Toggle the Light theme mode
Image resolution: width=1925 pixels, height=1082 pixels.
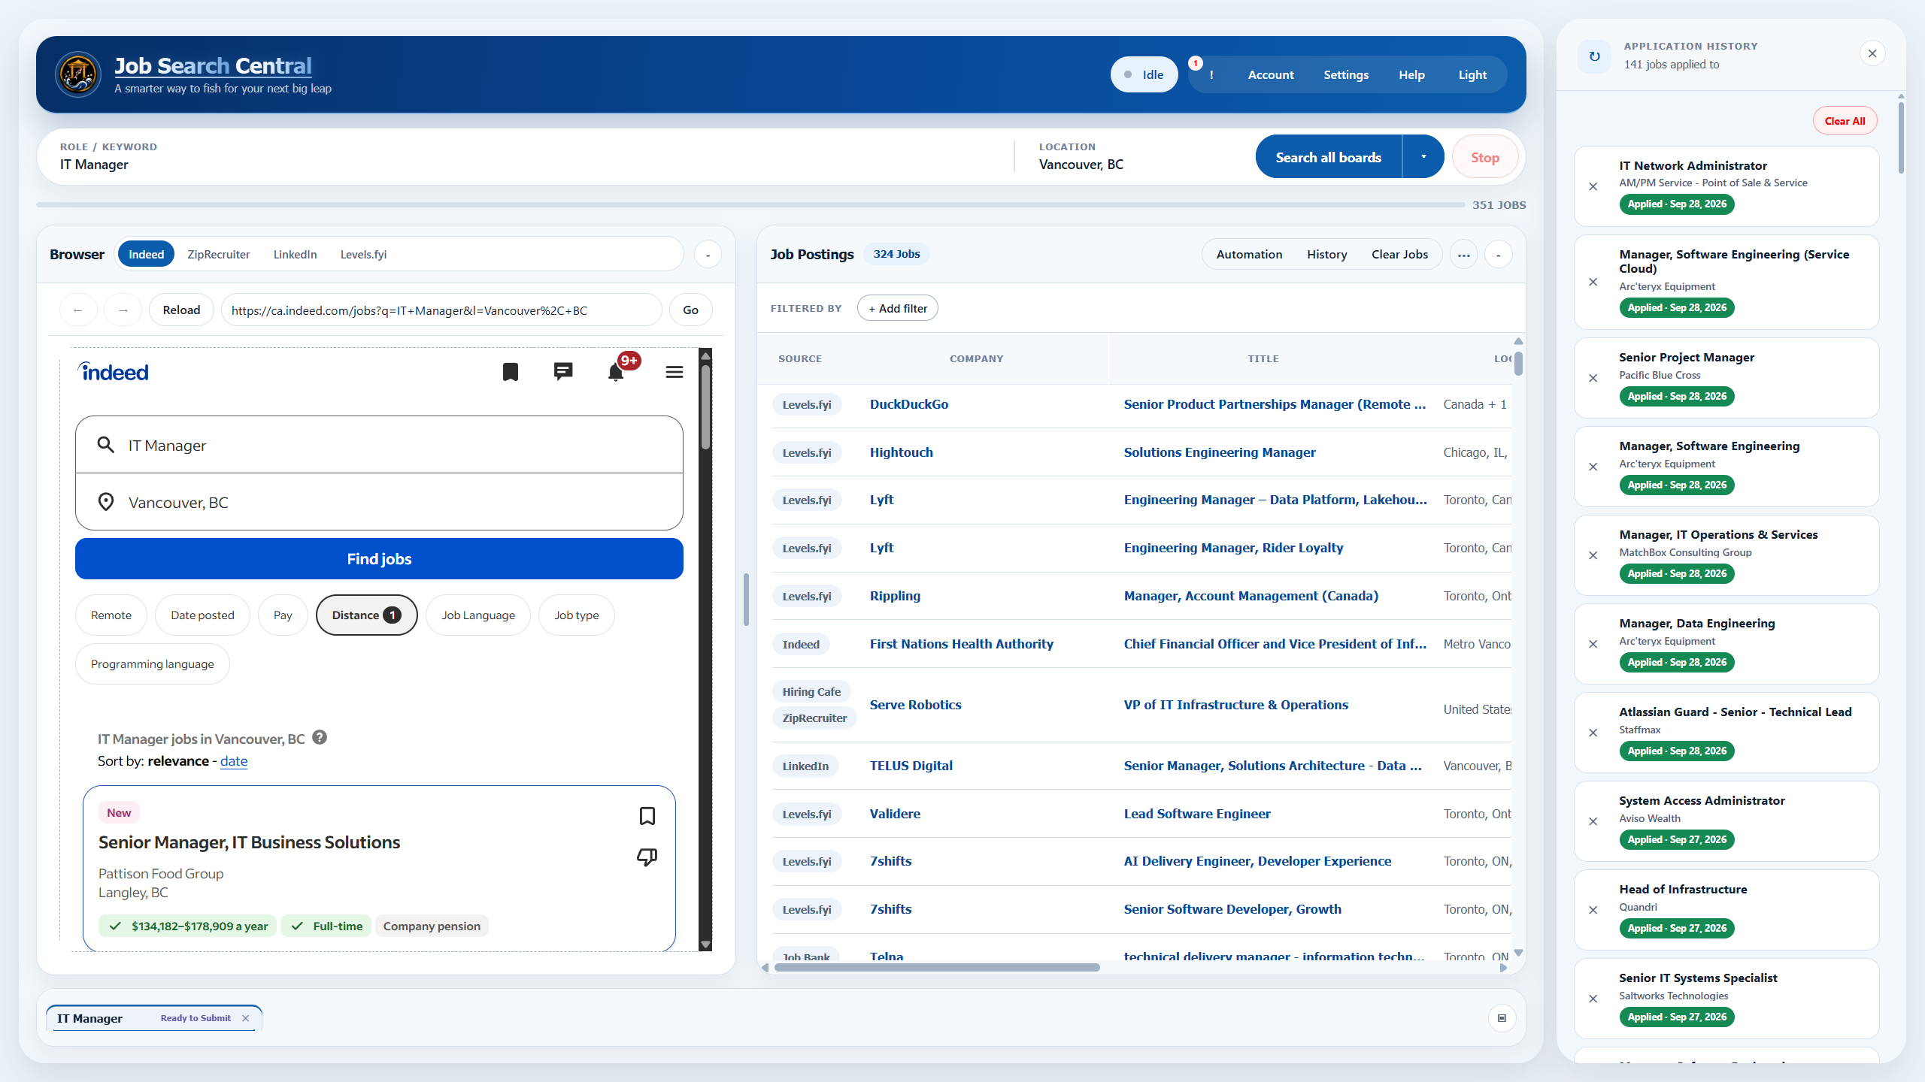tap(1472, 74)
